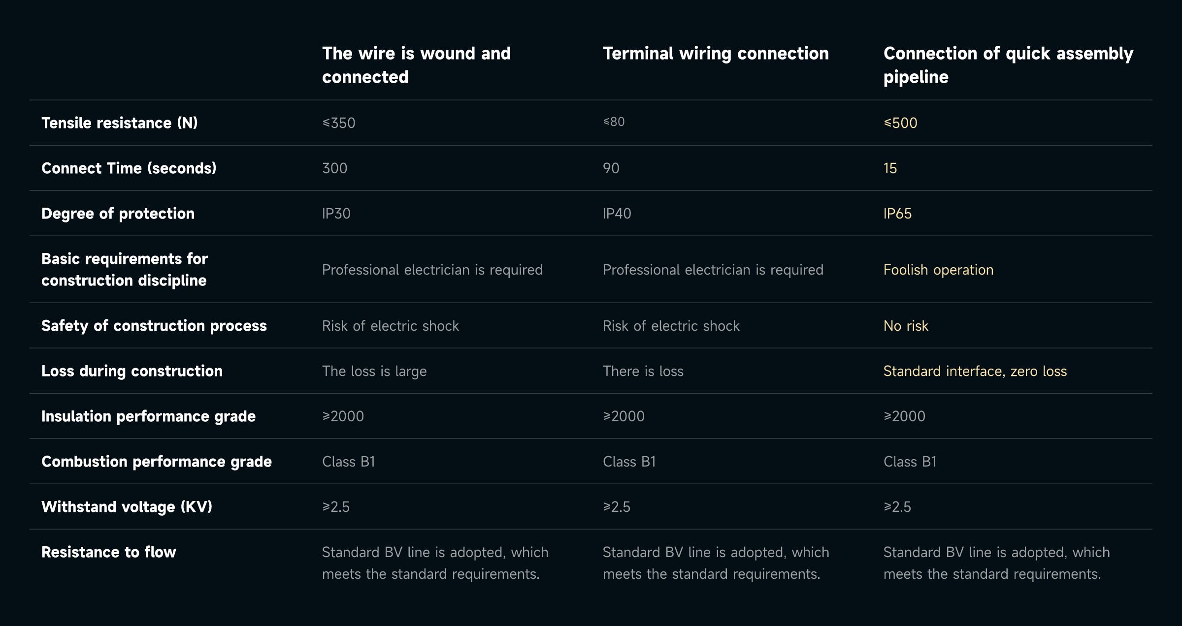Click 'The wire is wound and connected' header

tap(416, 65)
